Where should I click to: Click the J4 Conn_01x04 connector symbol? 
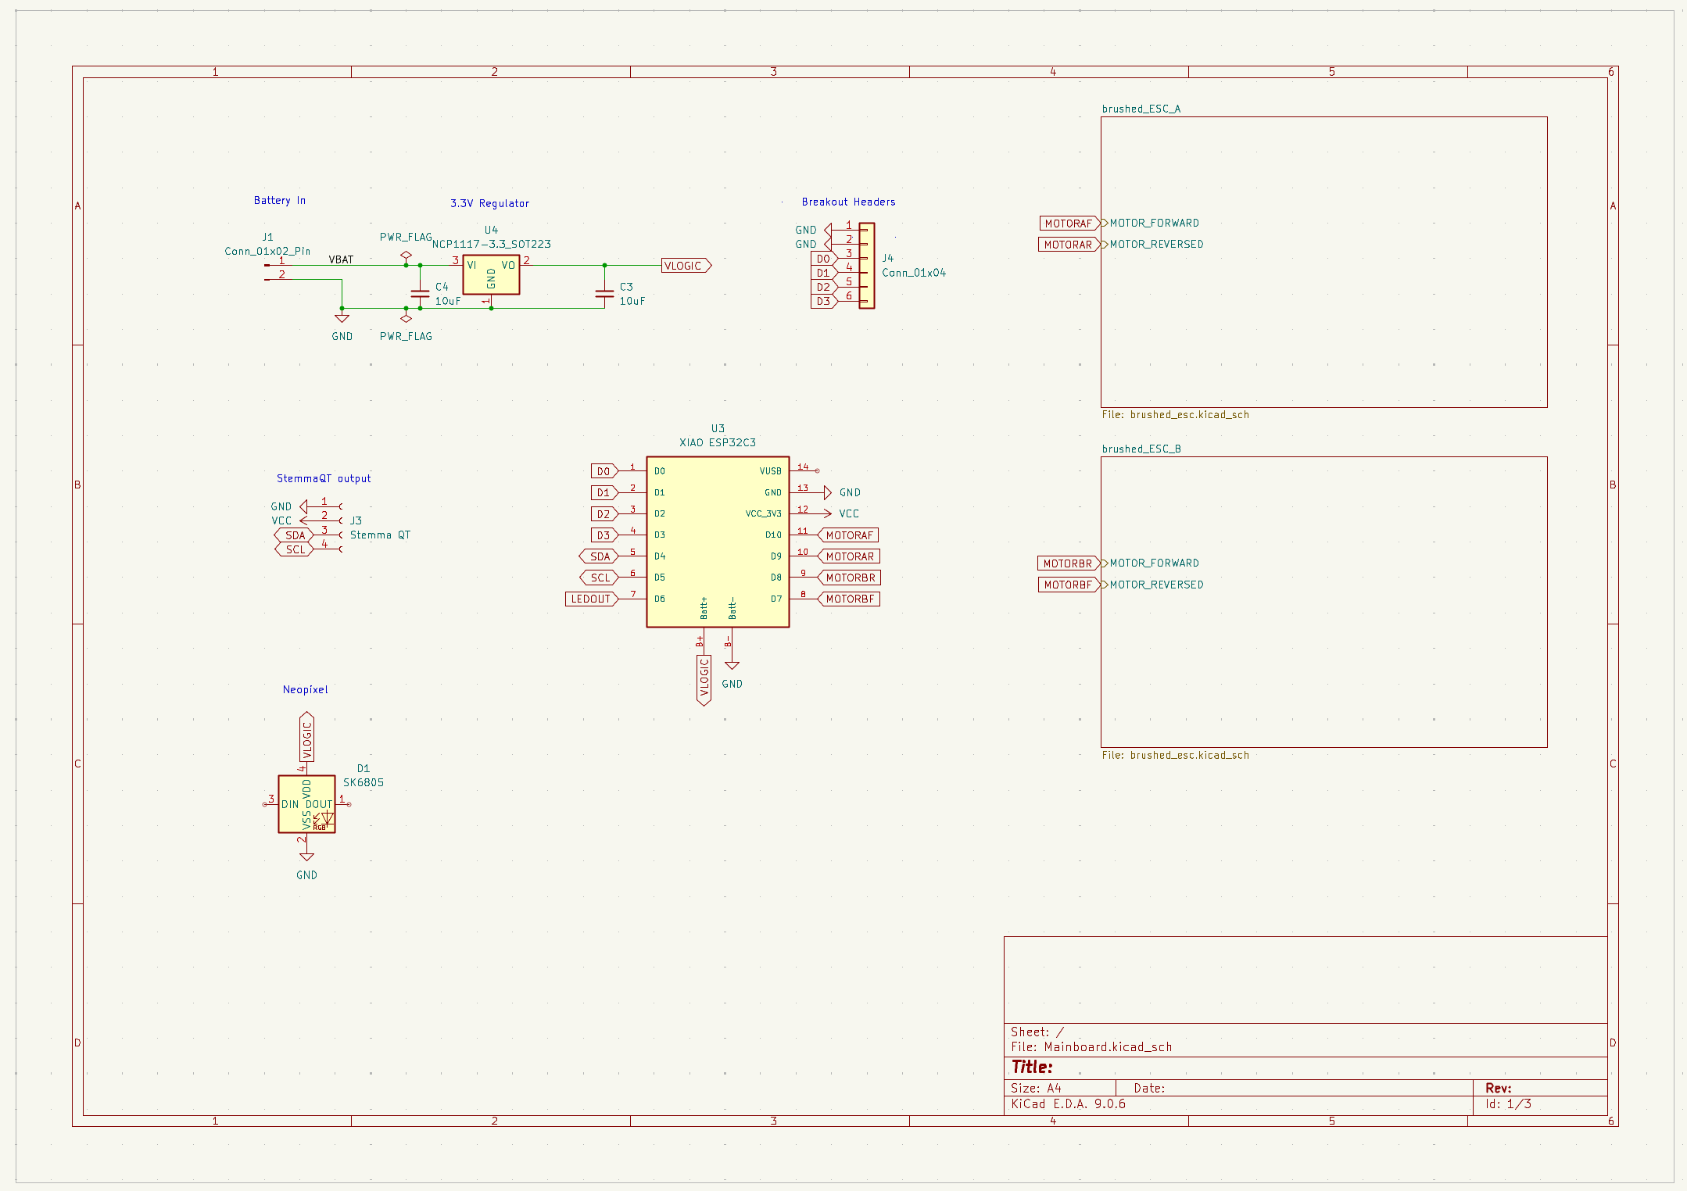click(866, 266)
